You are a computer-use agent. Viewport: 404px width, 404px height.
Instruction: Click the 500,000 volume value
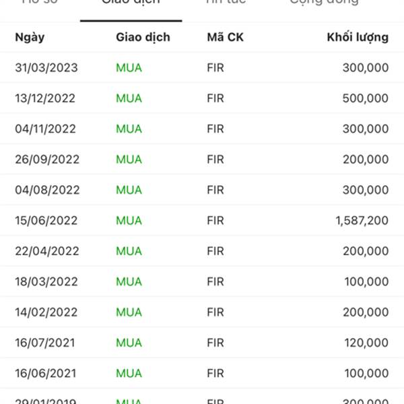366,98
